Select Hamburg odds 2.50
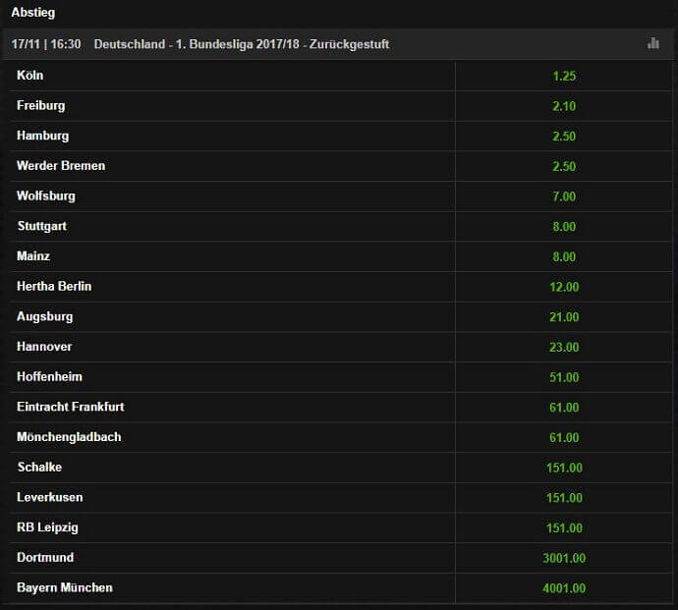678x610 pixels. [564, 137]
